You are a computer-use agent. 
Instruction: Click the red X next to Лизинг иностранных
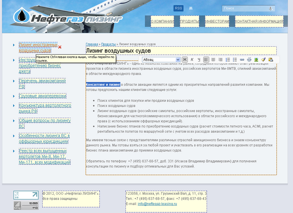pyautogui.click(x=60, y=47)
